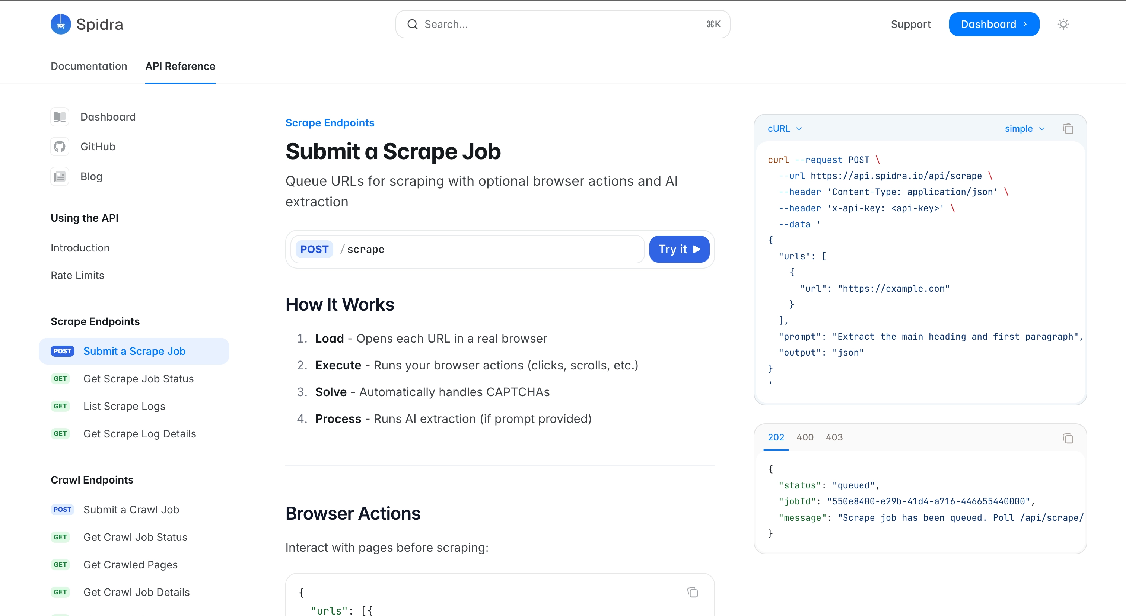Open the Rate Limits page

pyautogui.click(x=77, y=275)
